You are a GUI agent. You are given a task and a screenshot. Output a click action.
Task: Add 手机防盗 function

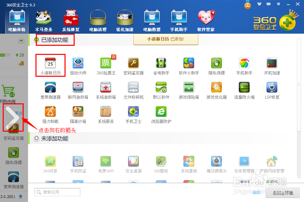click(x=78, y=164)
